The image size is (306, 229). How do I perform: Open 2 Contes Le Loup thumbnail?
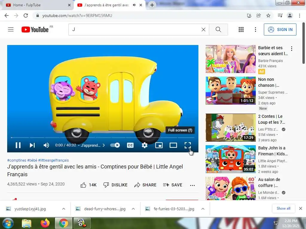coord(230,128)
